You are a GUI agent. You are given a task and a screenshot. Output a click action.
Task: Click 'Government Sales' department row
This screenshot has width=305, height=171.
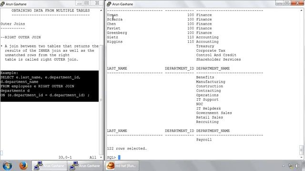[x=214, y=113]
